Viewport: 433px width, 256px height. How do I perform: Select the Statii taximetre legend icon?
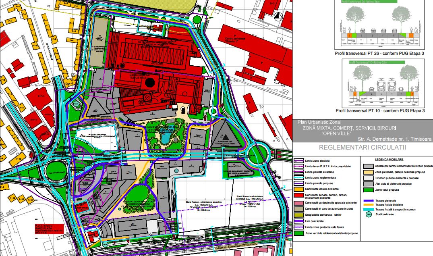[x=368, y=214]
